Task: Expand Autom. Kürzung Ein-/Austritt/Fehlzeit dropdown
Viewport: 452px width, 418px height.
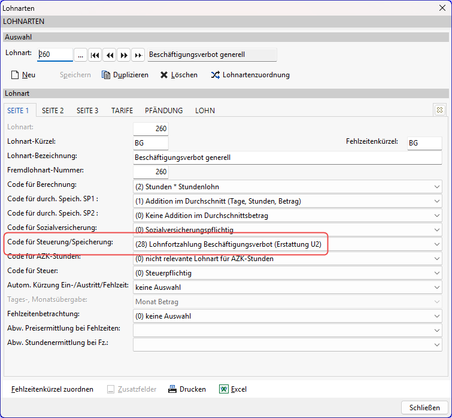Action: [x=436, y=287]
